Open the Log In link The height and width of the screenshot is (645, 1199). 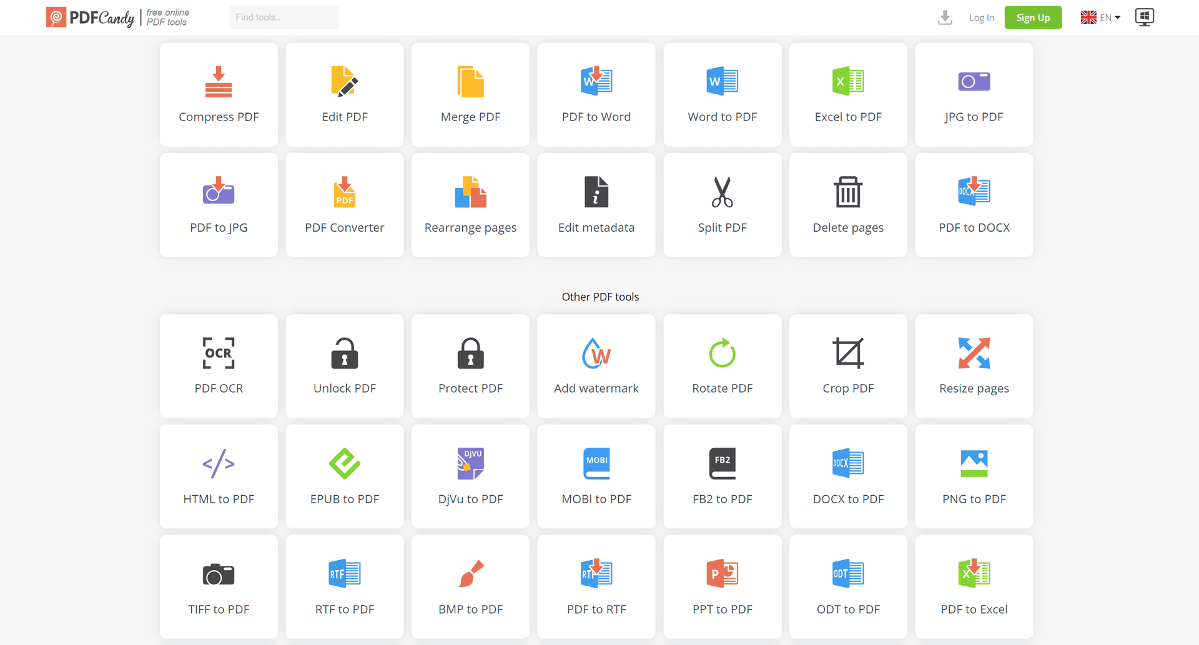(981, 17)
